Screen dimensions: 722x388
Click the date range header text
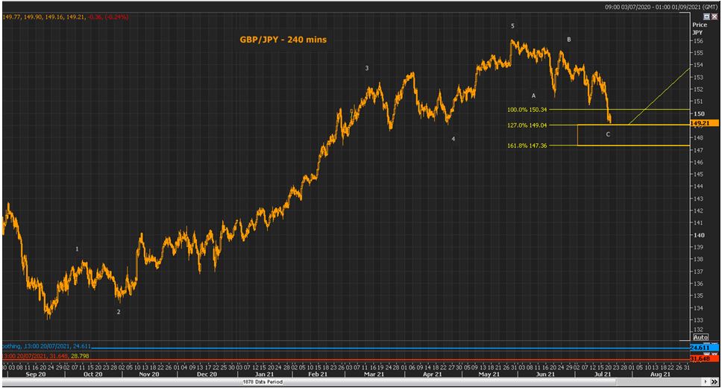(x=662, y=6)
